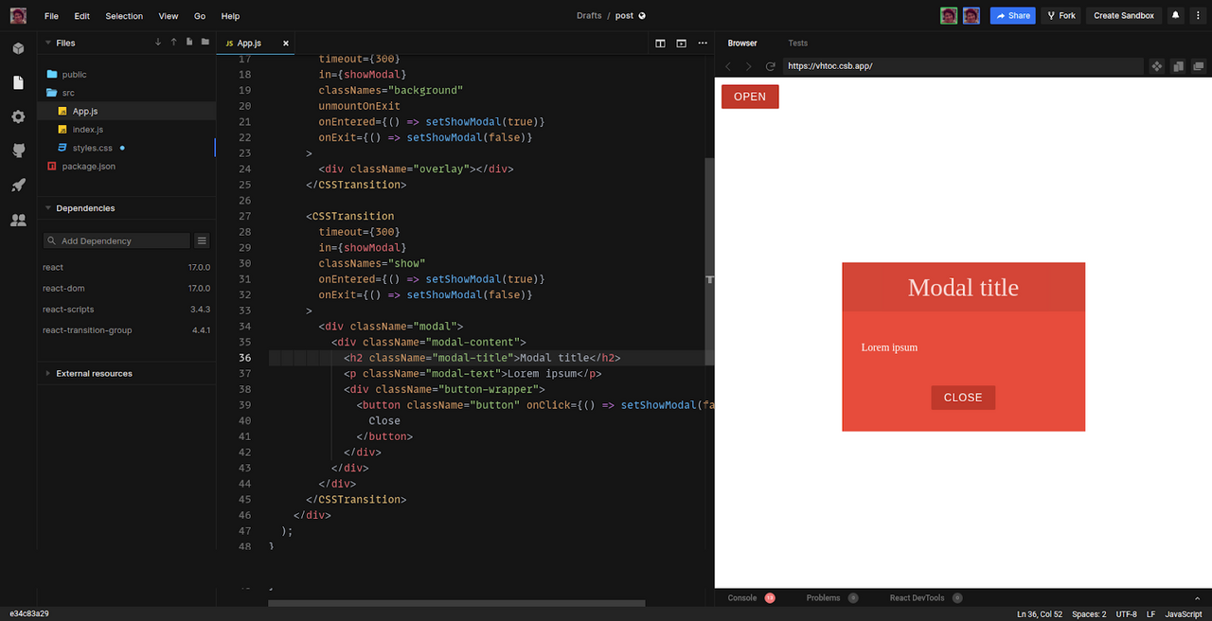
Task: Open a new file icon in Files panel
Action: (189, 43)
